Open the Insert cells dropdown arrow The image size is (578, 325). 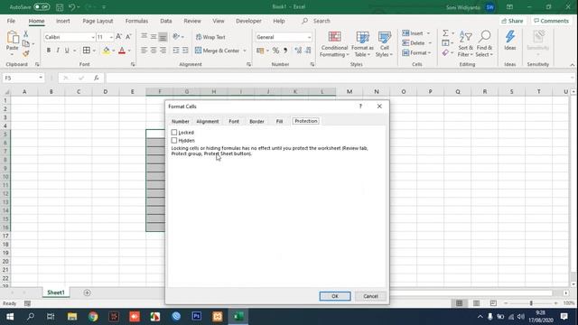click(x=428, y=33)
